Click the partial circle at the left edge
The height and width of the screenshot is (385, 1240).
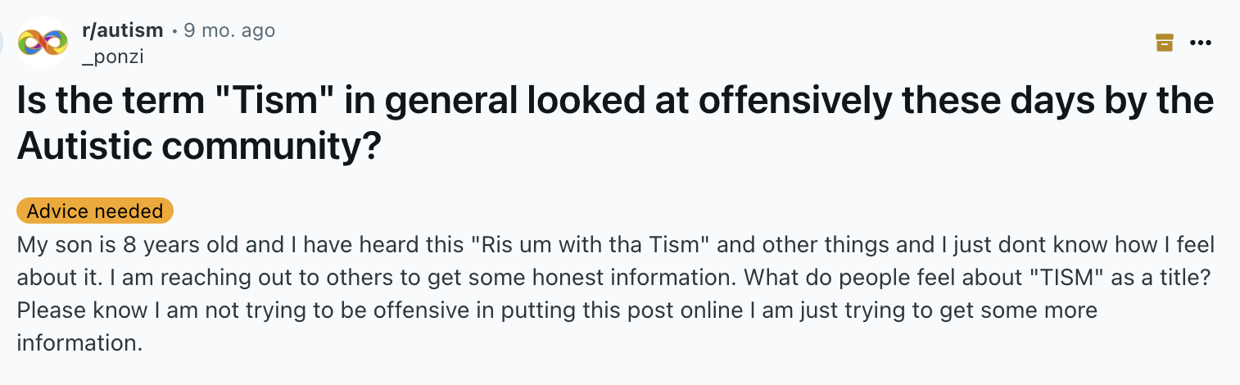point(3,42)
